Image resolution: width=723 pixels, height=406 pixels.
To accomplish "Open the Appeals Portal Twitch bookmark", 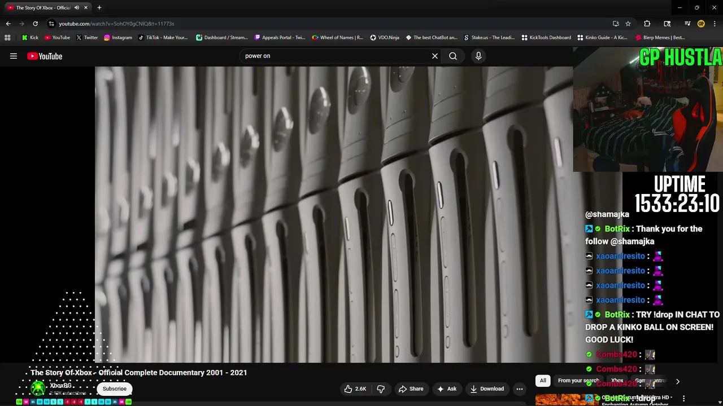I will click(x=280, y=38).
